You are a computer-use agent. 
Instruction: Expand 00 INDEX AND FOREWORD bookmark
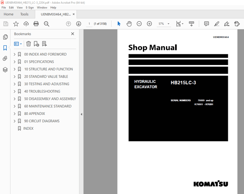[x=15, y=54]
